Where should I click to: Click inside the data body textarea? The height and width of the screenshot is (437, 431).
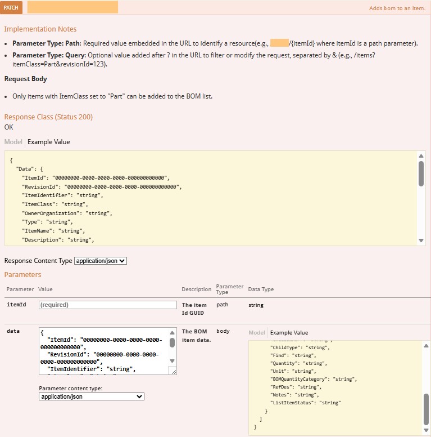tap(101, 350)
